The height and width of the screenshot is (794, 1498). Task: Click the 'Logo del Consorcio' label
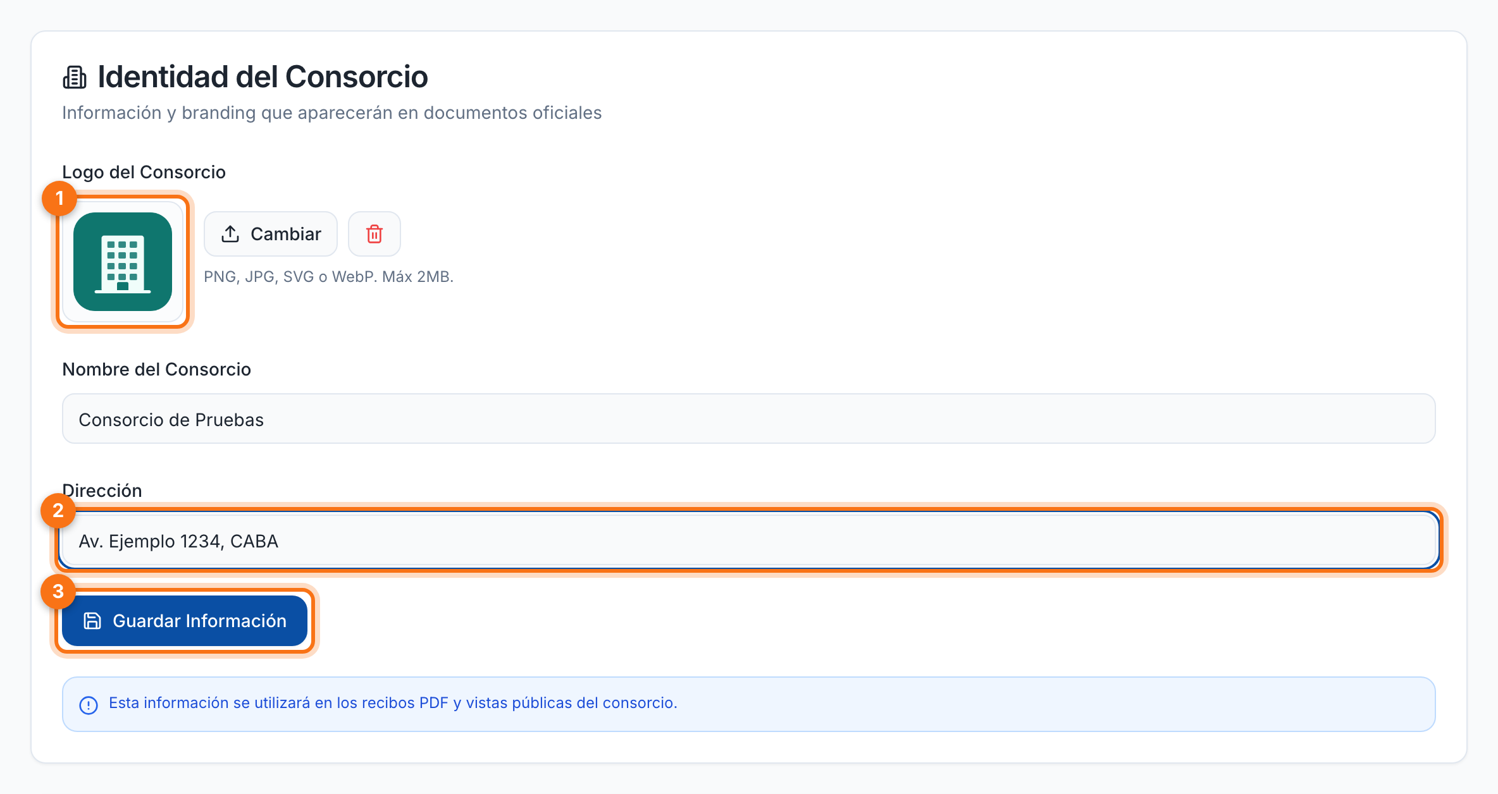pos(144,172)
